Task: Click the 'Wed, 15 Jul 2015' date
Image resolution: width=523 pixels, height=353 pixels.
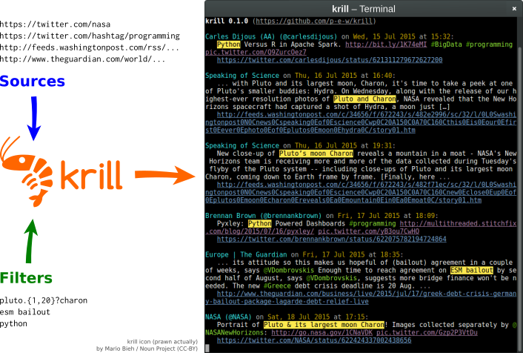Action: tap(384, 37)
